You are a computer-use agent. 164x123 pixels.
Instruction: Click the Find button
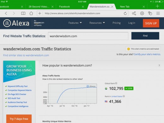click(x=145, y=36)
